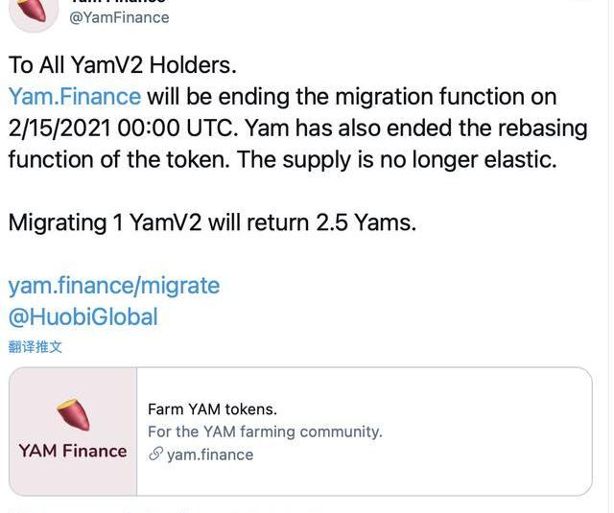Open the @HuobiGlobal mention
This screenshot has height=513, width=614.
[83, 316]
